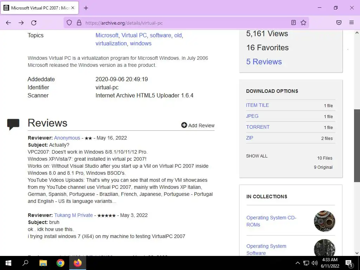The width and height of the screenshot is (360, 270).
Task: Download the TORRENT option
Action: (258, 127)
